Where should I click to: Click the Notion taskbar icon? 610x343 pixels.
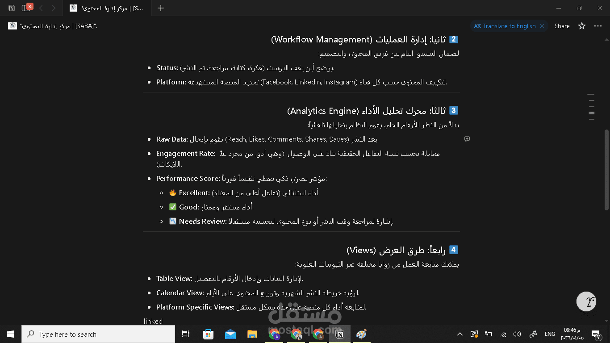(340, 334)
